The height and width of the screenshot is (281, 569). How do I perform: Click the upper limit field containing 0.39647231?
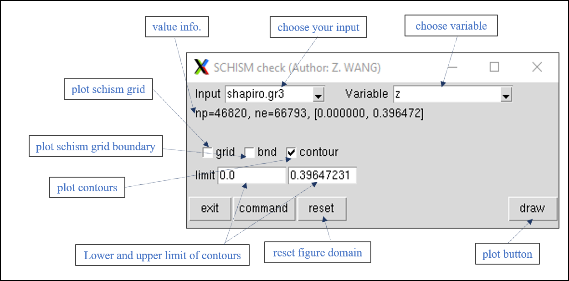pyautogui.click(x=322, y=175)
